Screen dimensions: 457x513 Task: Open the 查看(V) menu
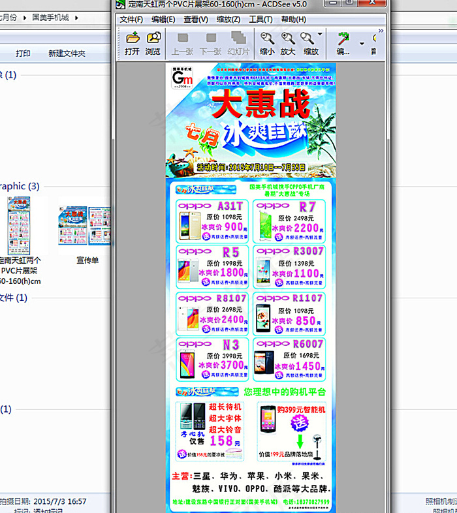pyautogui.click(x=196, y=20)
